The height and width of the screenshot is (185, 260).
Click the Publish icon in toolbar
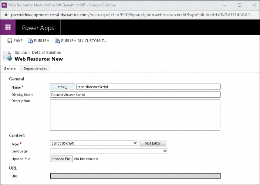31,41
